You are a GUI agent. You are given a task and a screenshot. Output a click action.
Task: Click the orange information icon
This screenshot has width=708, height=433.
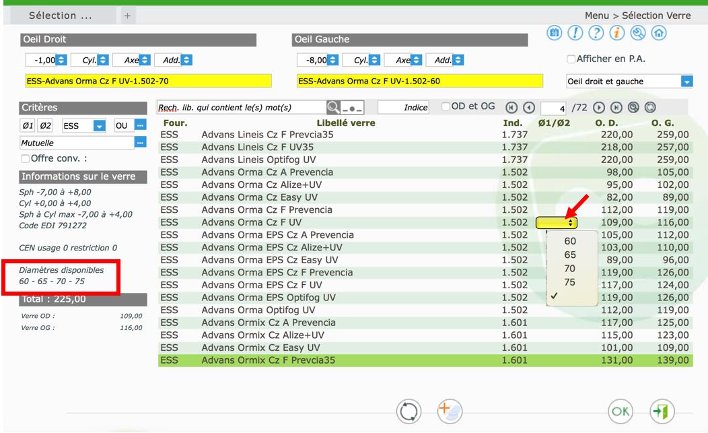coord(616,33)
